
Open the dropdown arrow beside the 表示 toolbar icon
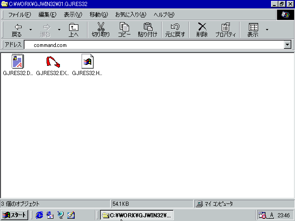(267, 29)
